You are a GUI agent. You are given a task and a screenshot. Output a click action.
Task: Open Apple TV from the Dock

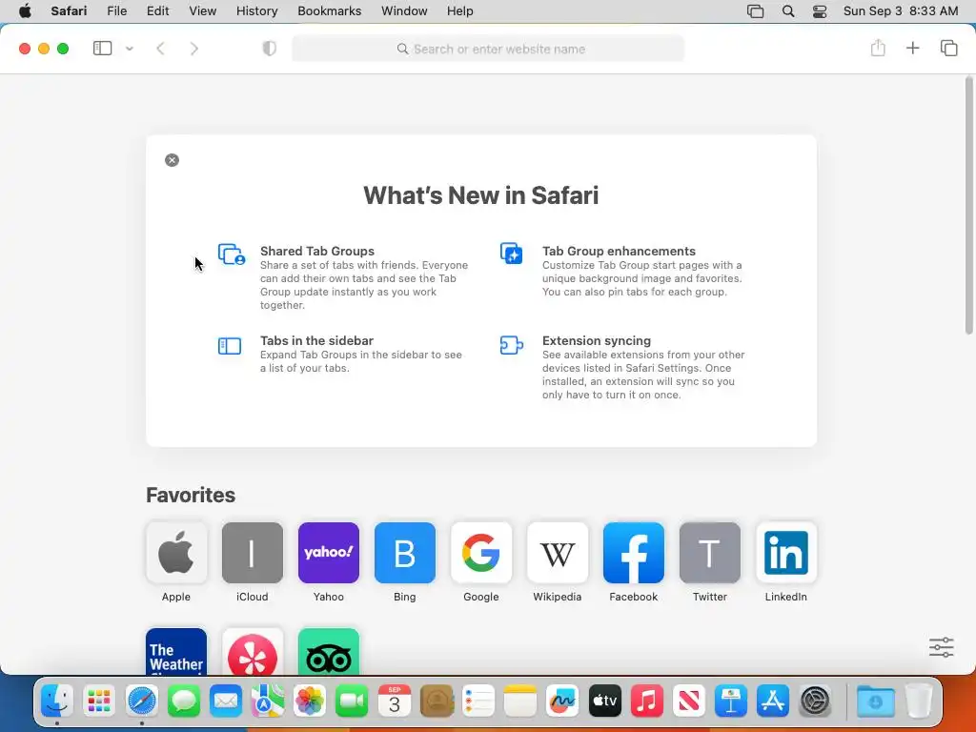click(605, 701)
